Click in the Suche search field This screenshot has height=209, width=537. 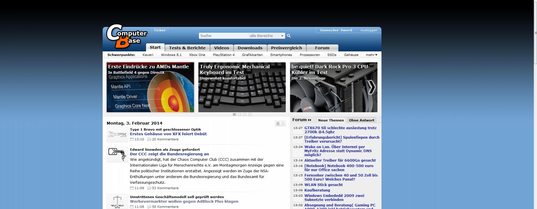tap(224, 36)
